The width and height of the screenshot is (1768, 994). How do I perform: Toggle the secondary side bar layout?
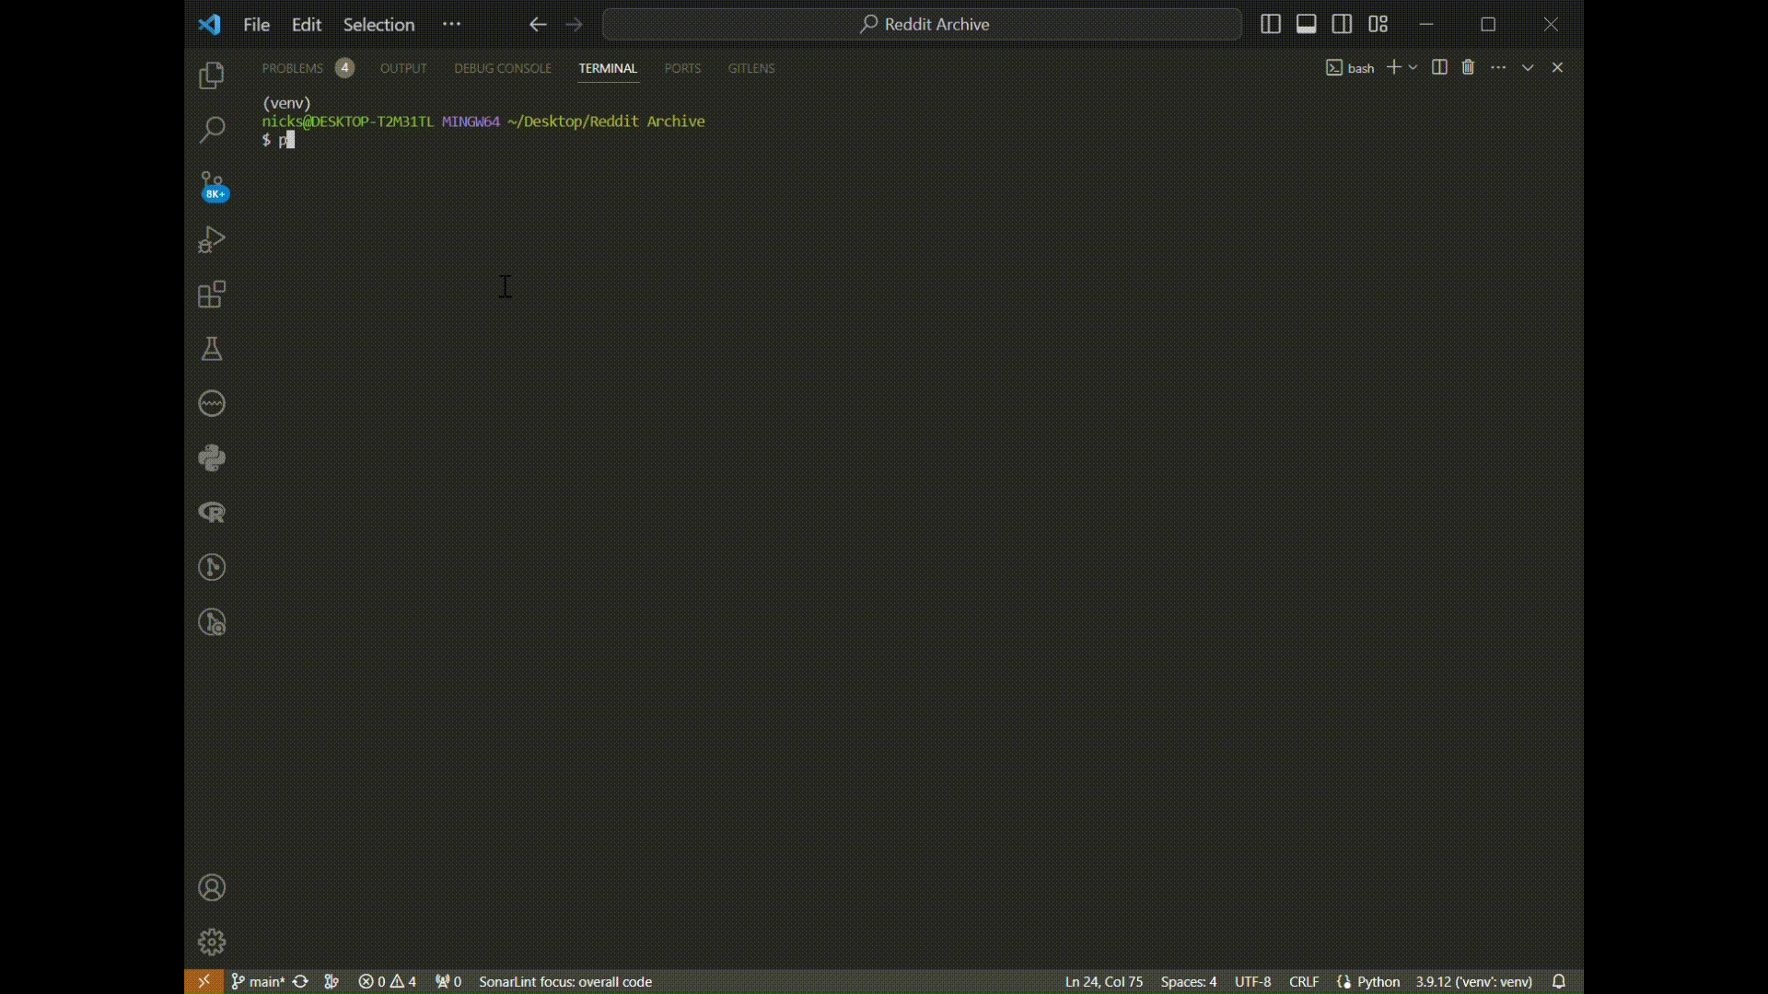(1342, 25)
